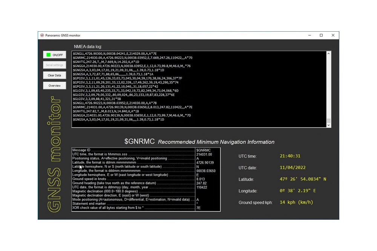
Task: Click the UTC date value 110422
Action: click(202, 187)
